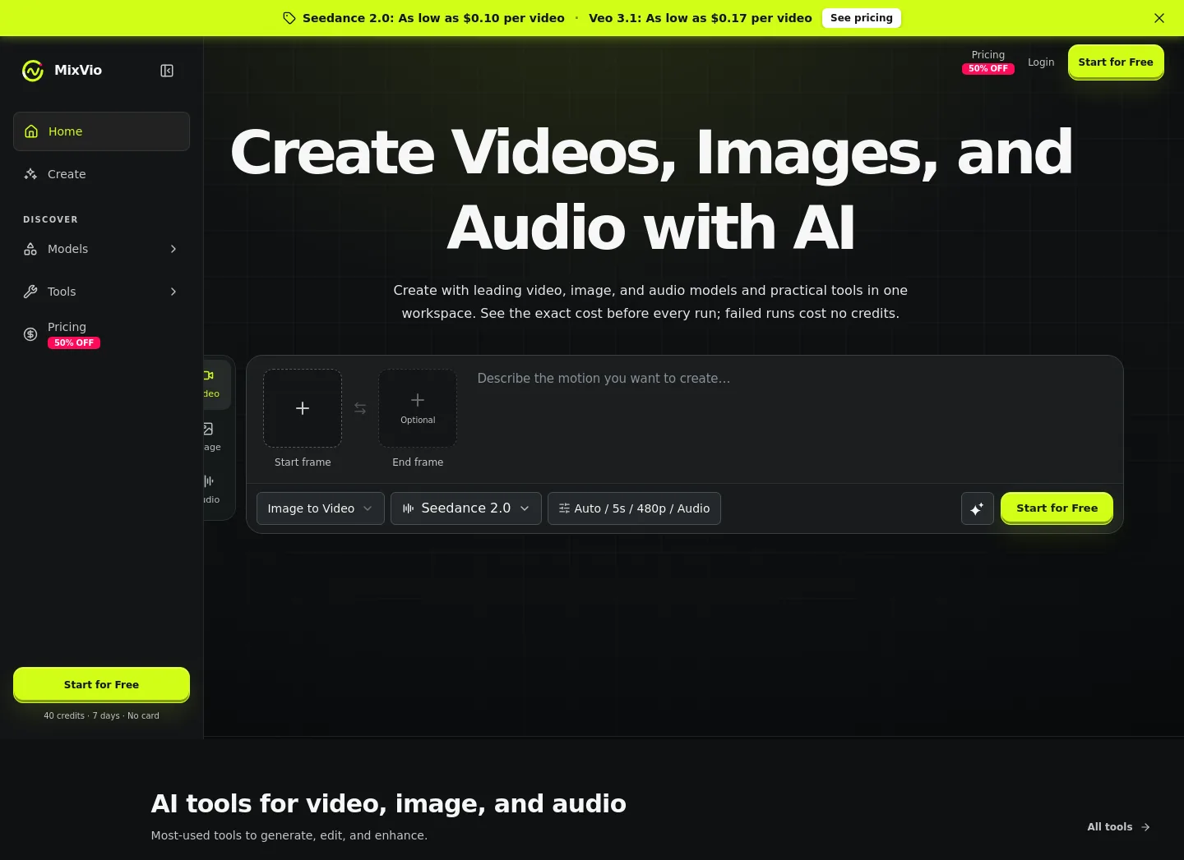Click the Home house icon in sidebar
The height and width of the screenshot is (860, 1184).
coord(31,131)
